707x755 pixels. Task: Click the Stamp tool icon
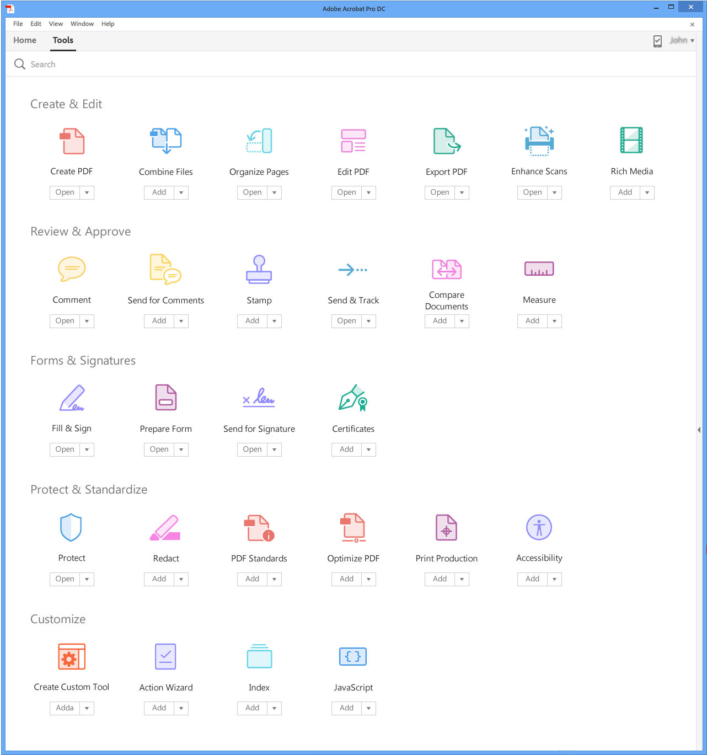[259, 269]
